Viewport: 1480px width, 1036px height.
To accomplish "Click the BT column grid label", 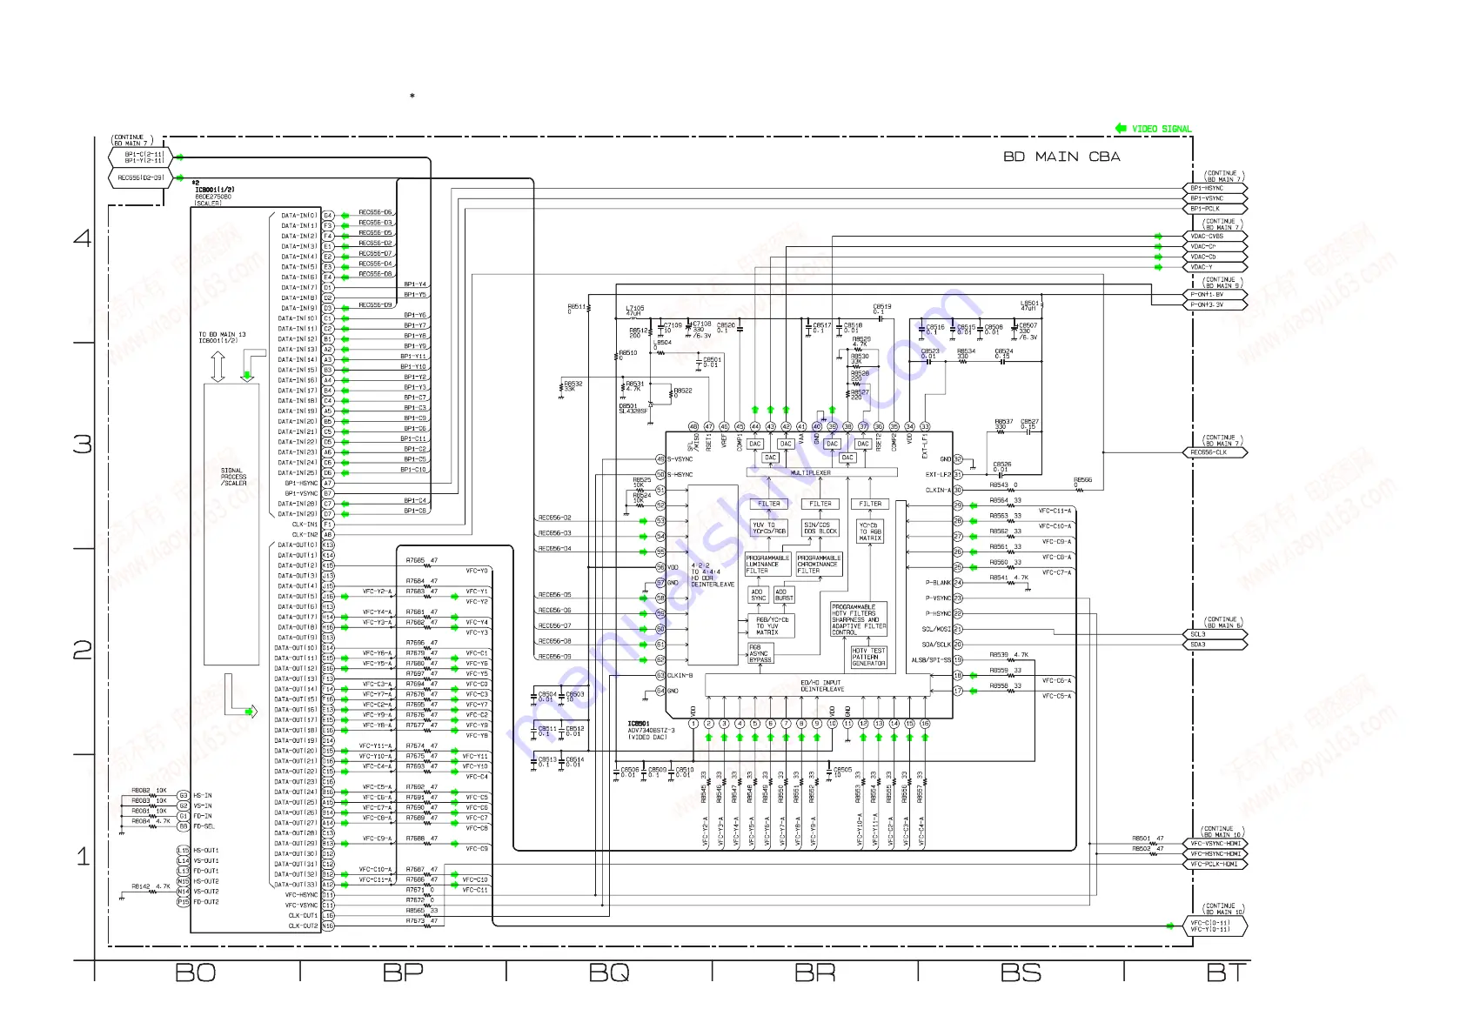I will coord(1227,973).
